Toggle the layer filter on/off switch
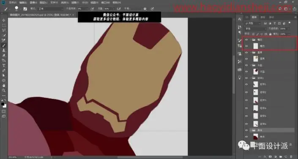Viewport: 298px width, 159px height. [x=290, y=23]
